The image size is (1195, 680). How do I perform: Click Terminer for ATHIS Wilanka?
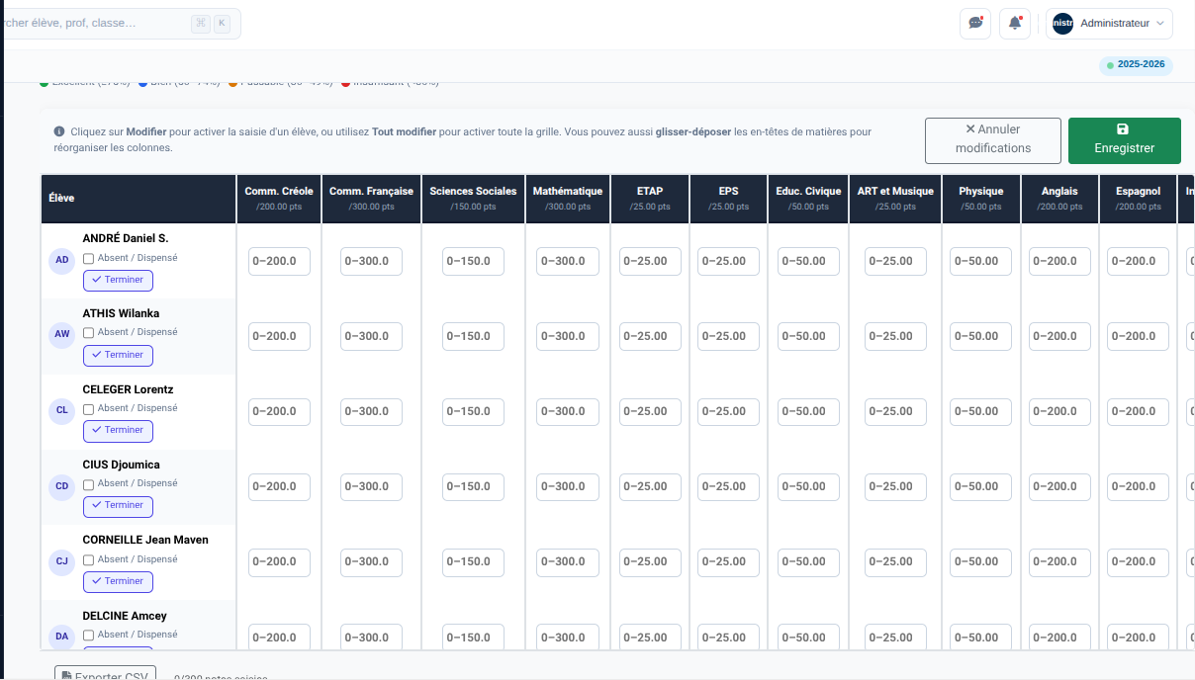click(118, 355)
